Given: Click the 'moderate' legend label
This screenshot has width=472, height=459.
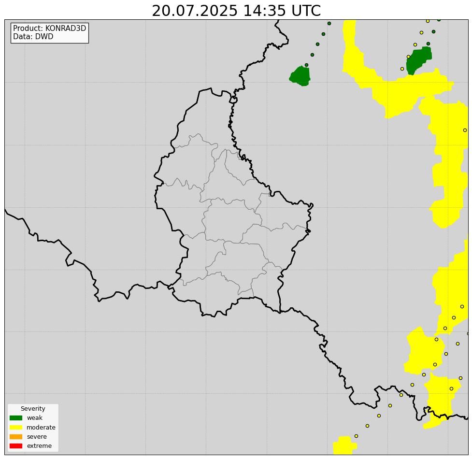Looking at the screenshot, I should (x=41, y=427).
